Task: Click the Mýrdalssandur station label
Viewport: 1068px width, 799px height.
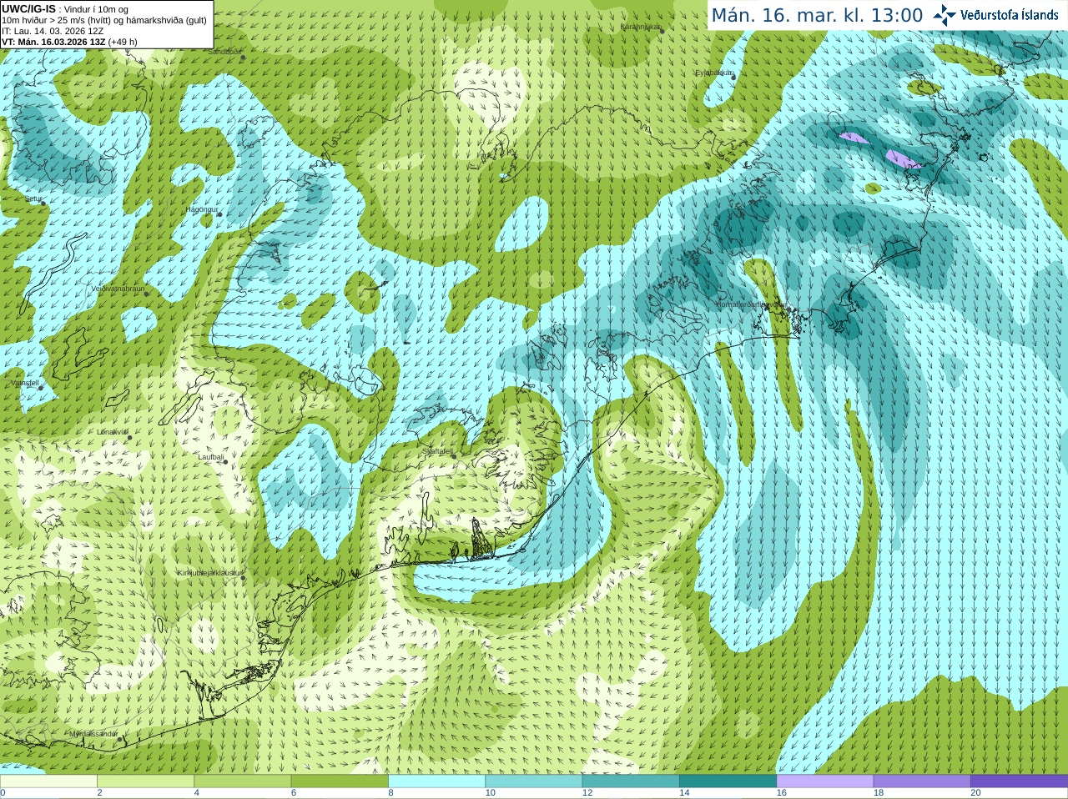Action: click(93, 734)
